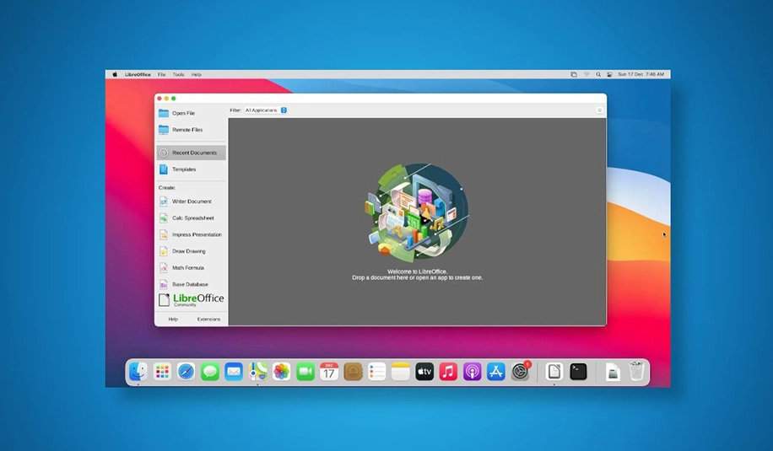The height and width of the screenshot is (451, 773).
Task: Open Launchpad from the Dock
Action: (162, 372)
